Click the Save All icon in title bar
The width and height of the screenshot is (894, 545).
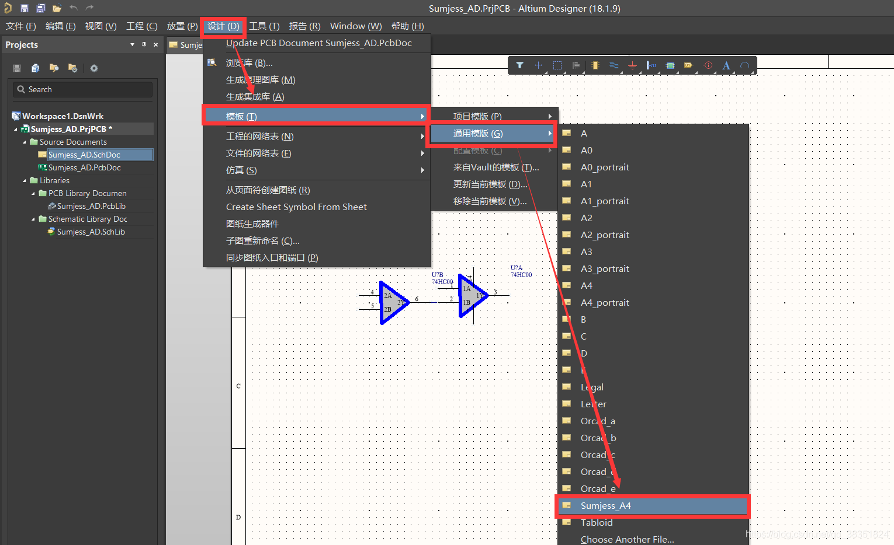click(40, 8)
